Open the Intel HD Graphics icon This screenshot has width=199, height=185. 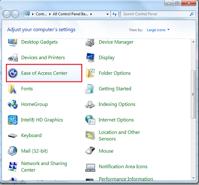(x=13, y=120)
